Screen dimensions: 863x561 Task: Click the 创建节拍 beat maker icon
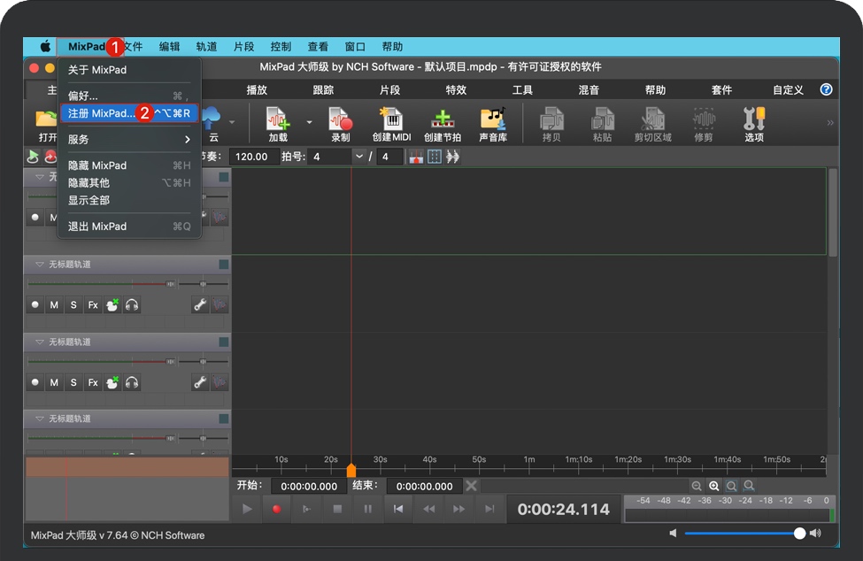click(443, 124)
